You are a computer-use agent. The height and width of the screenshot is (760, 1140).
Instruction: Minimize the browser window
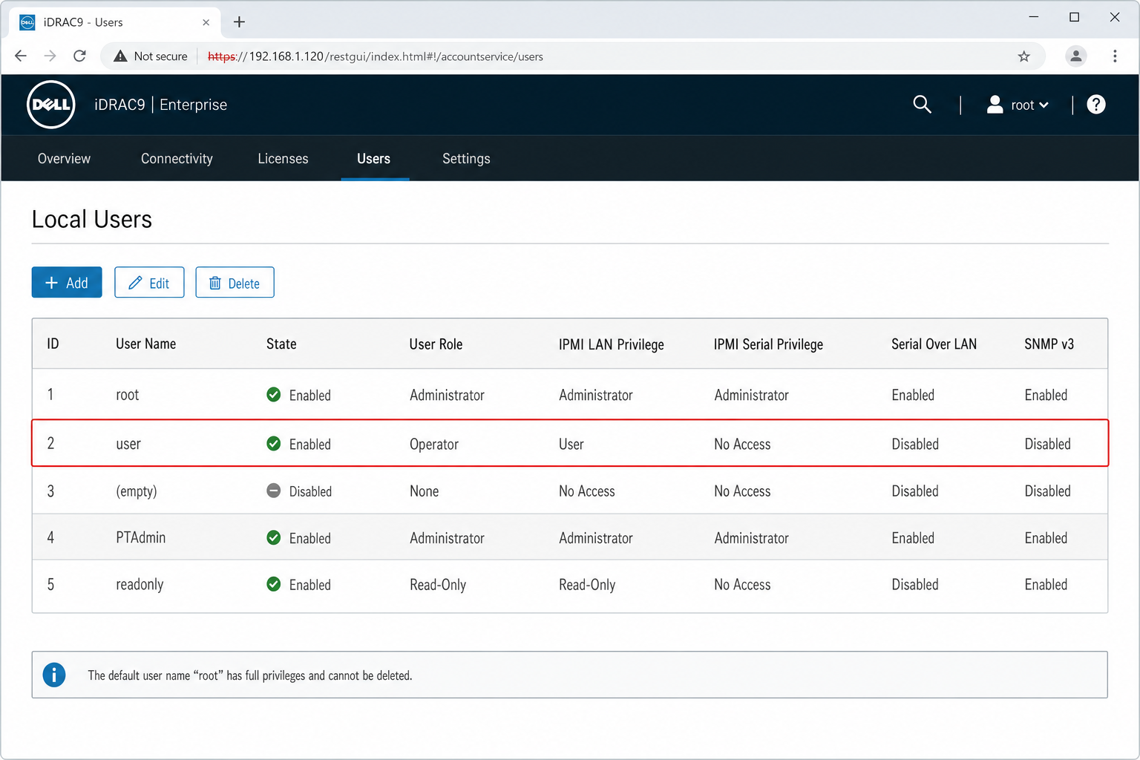pyautogui.click(x=1034, y=17)
